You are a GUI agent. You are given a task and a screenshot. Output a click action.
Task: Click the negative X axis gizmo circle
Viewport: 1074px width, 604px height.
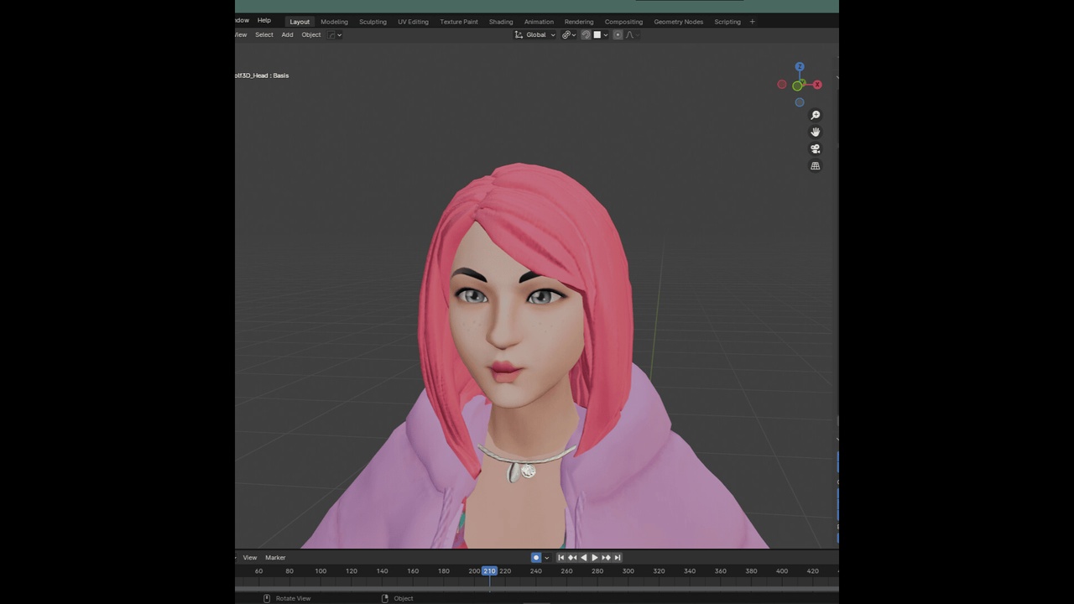(x=782, y=85)
